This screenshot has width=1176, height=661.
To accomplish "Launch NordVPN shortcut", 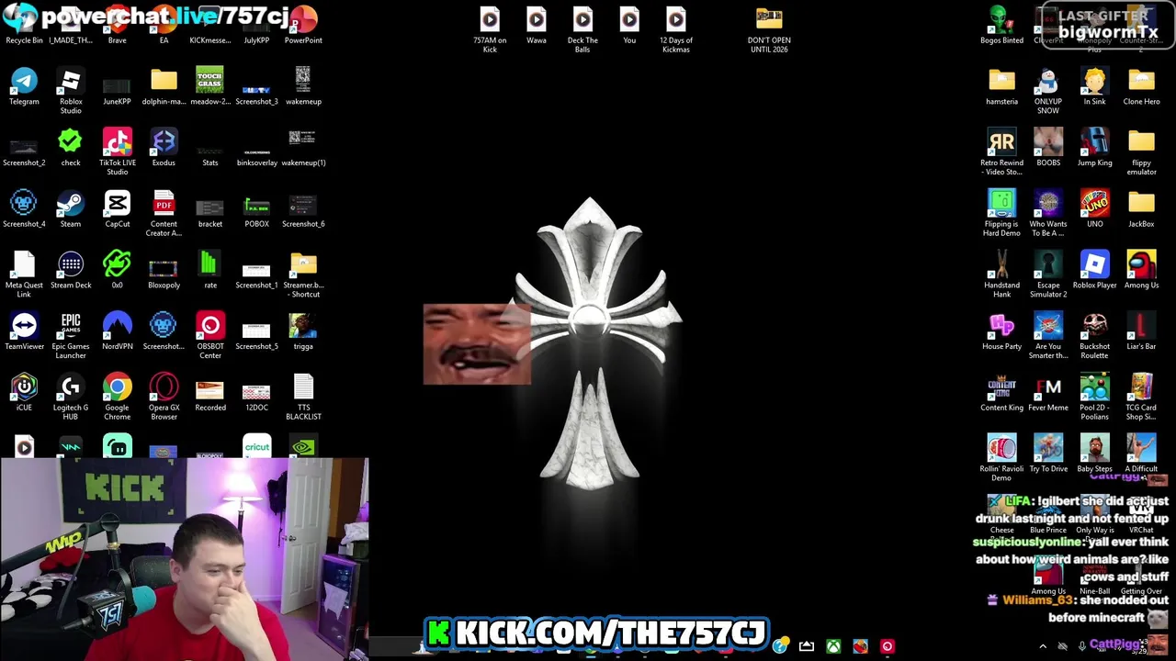I will tap(117, 331).
